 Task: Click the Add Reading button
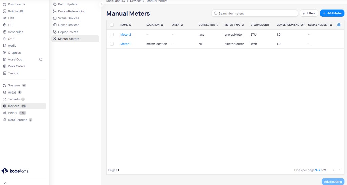333,182
